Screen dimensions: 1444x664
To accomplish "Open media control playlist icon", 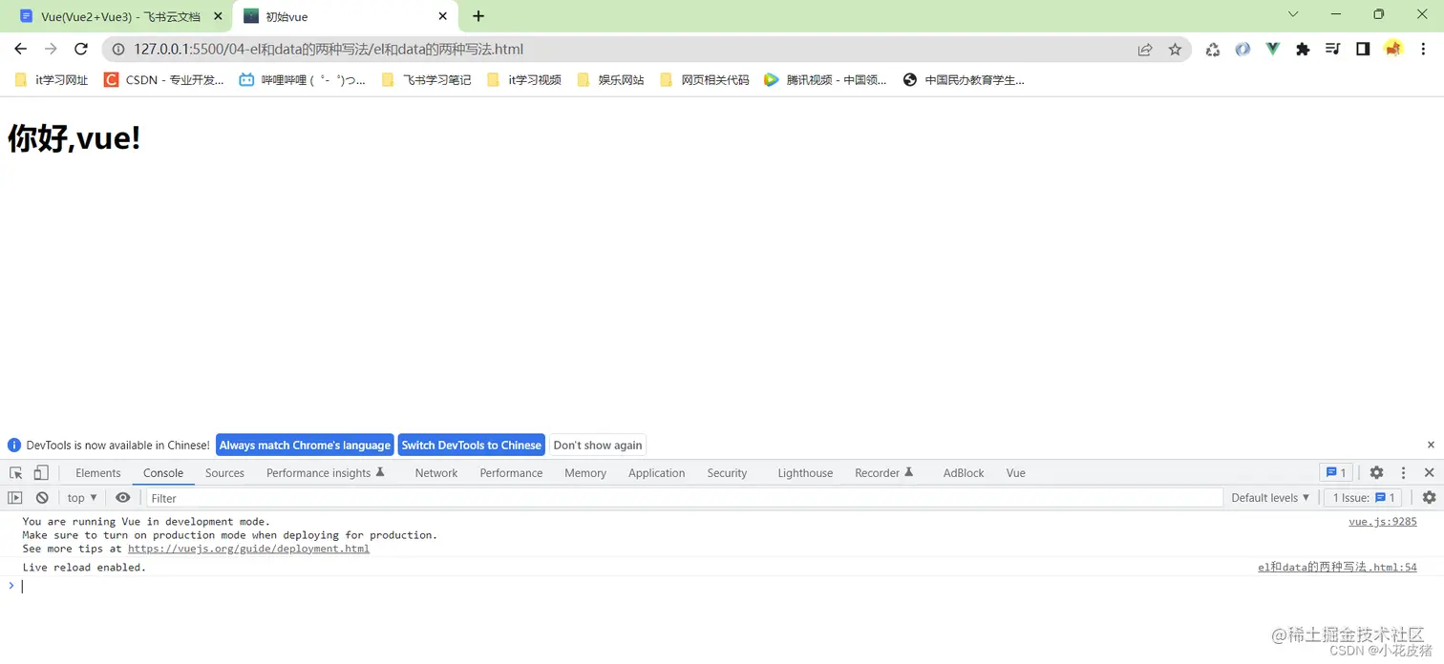I will pyautogui.click(x=1333, y=50).
